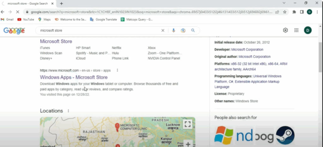This screenshot has width=323, height=147.
Task: Open the iCloud sitelink
Action: click(80, 58)
